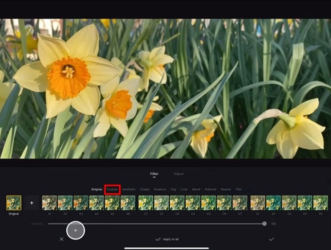Apply the C7 filter thumbnail
Viewport: 331px width, 250px height.
click(x=240, y=203)
